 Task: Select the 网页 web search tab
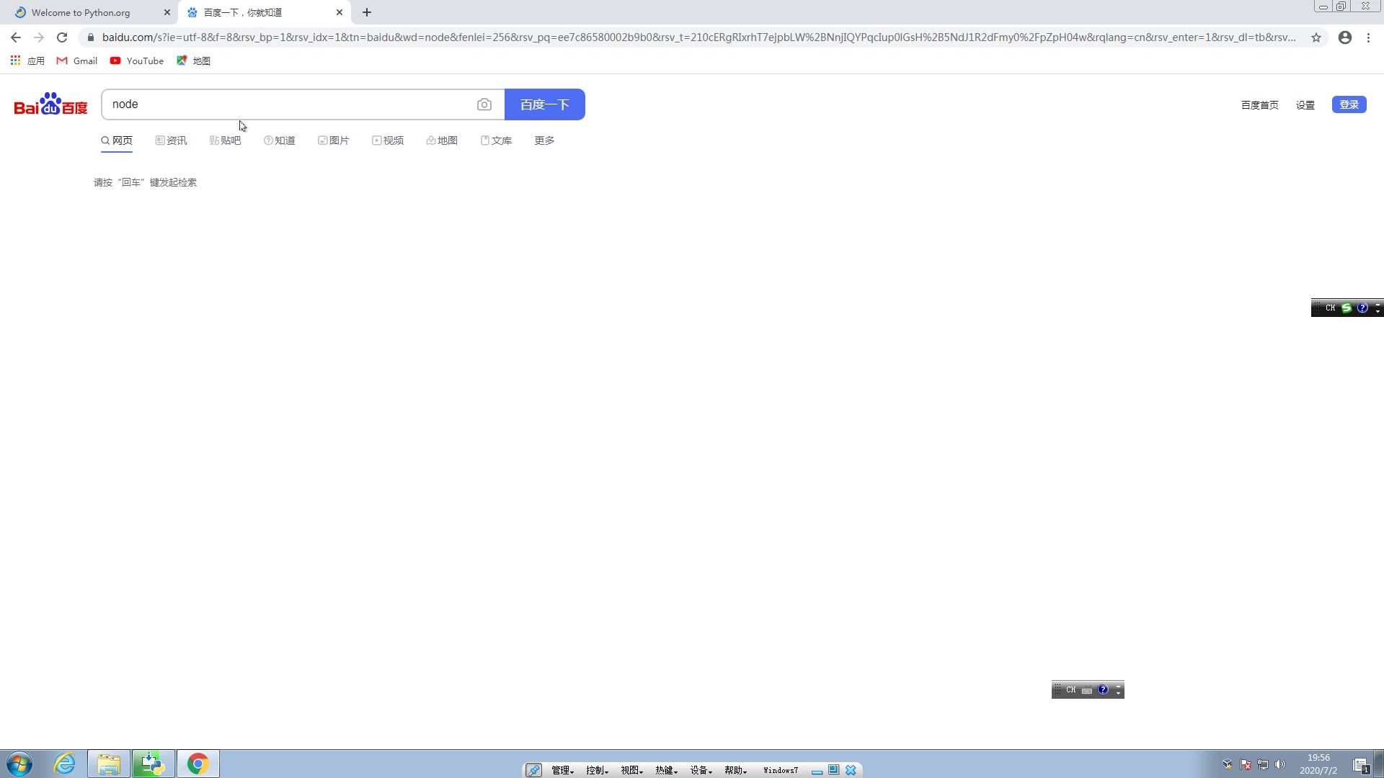click(x=116, y=140)
